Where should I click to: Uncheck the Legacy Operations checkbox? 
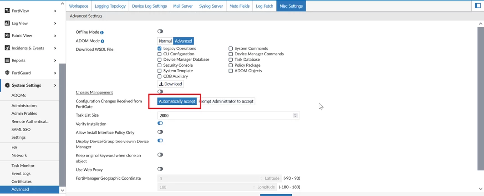click(x=159, y=48)
